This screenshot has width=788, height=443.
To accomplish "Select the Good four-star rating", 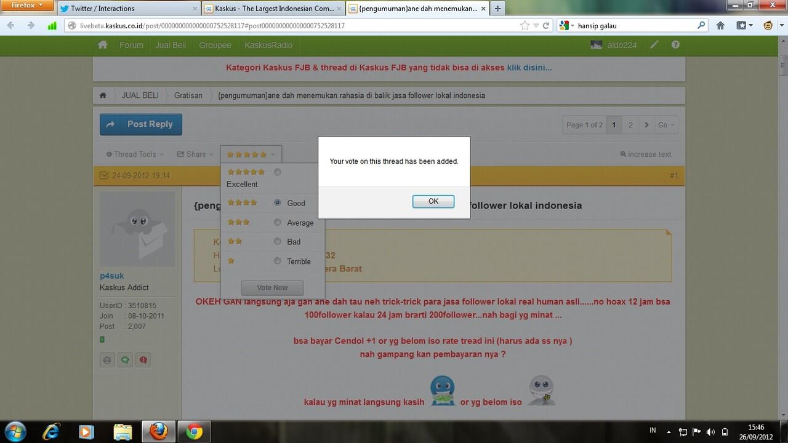I will click(x=278, y=203).
